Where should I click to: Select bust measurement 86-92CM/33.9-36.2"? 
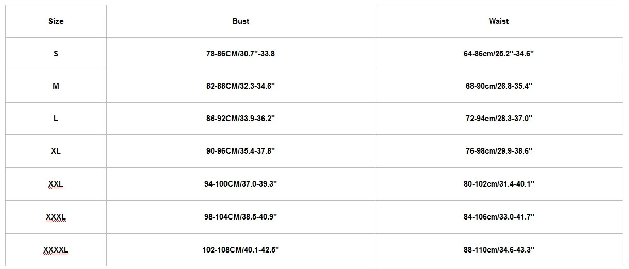pyautogui.click(x=240, y=119)
